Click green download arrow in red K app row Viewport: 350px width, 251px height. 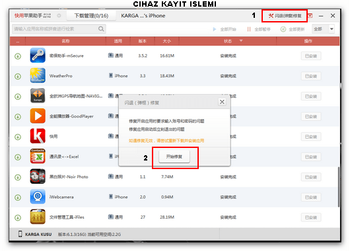pos(18,137)
